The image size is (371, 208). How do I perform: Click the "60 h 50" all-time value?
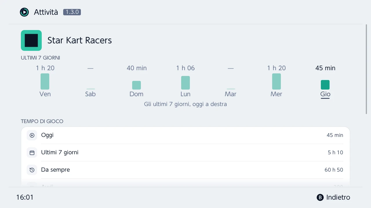click(x=334, y=170)
